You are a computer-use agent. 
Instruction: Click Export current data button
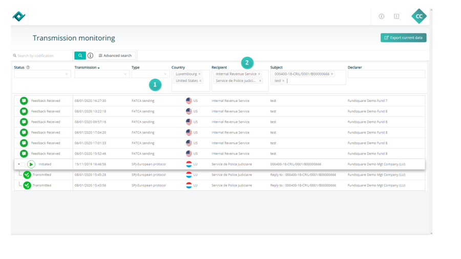click(403, 38)
